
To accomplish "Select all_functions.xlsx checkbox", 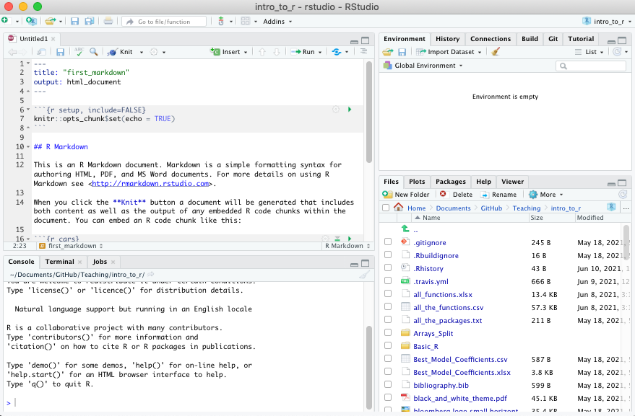I will point(388,293).
